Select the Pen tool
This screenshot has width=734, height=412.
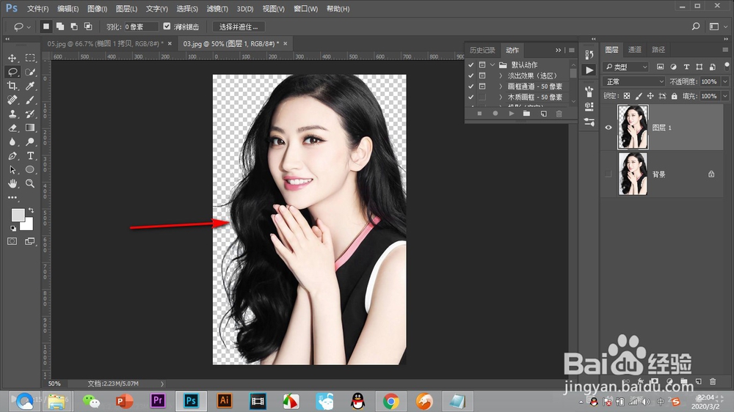pyautogui.click(x=12, y=155)
